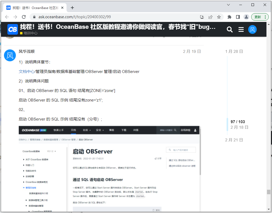
Task: Go forward with the browser forward arrow
Action: 15,17
